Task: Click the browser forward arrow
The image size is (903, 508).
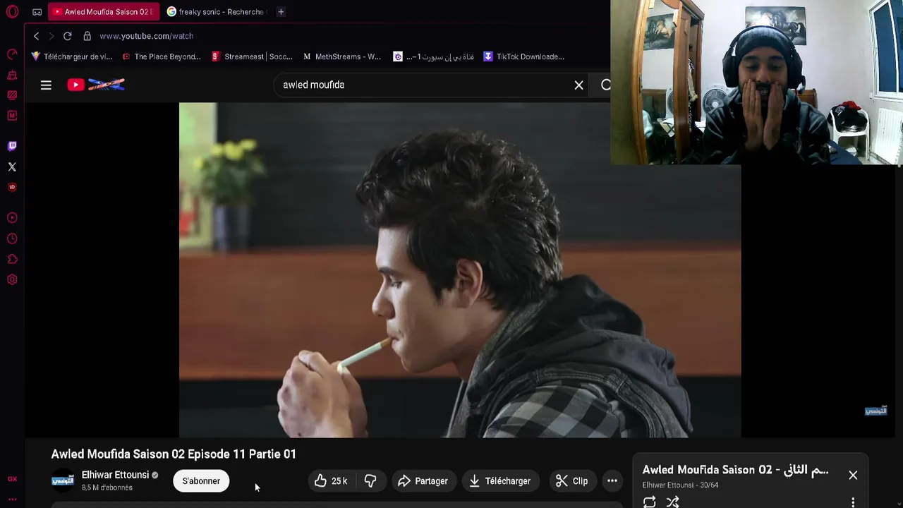Action: (51, 36)
